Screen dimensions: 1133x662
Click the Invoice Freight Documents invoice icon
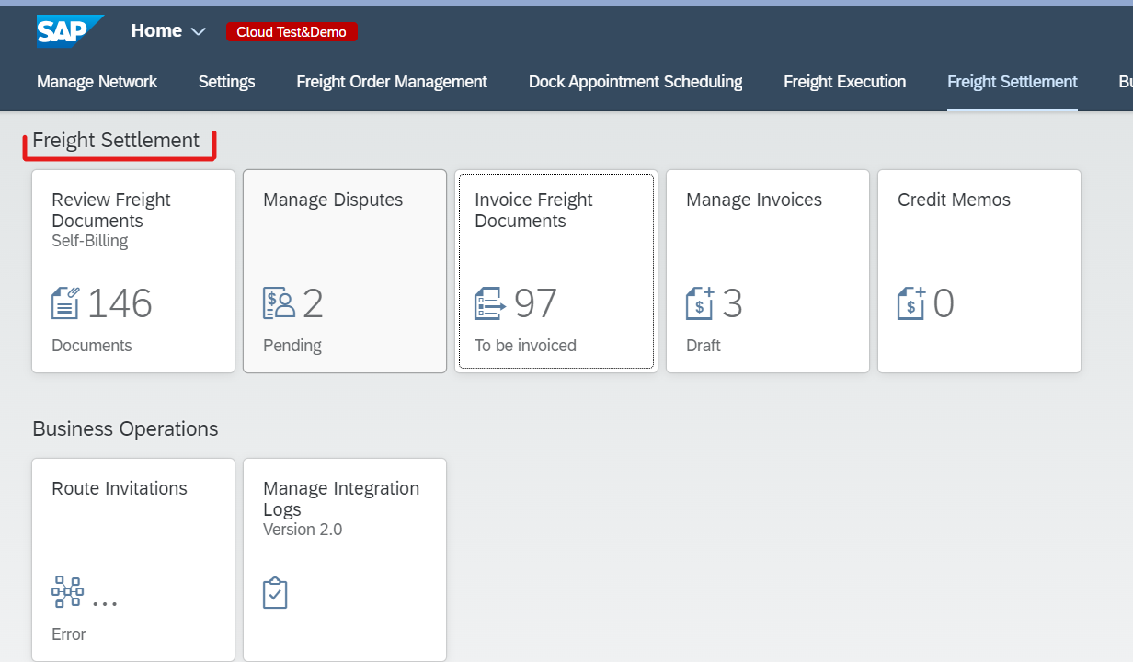[x=489, y=302]
